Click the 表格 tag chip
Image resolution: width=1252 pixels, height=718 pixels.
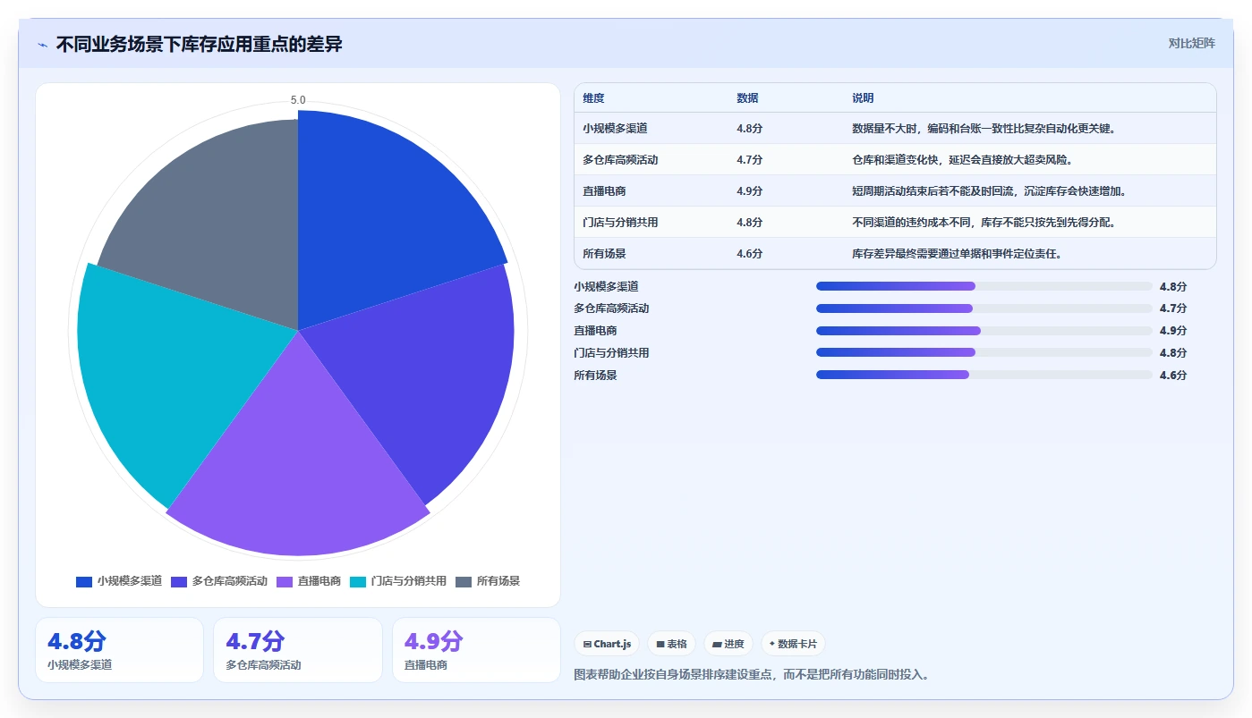click(x=671, y=644)
